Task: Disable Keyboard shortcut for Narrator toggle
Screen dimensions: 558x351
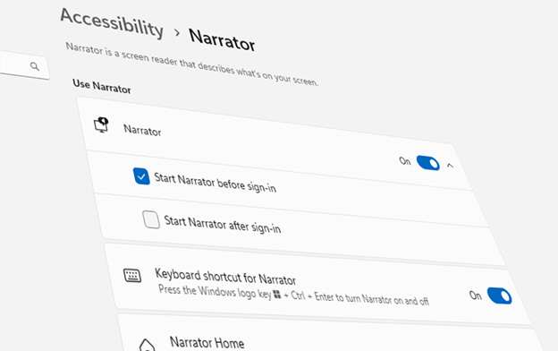Action: pos(499,295)
